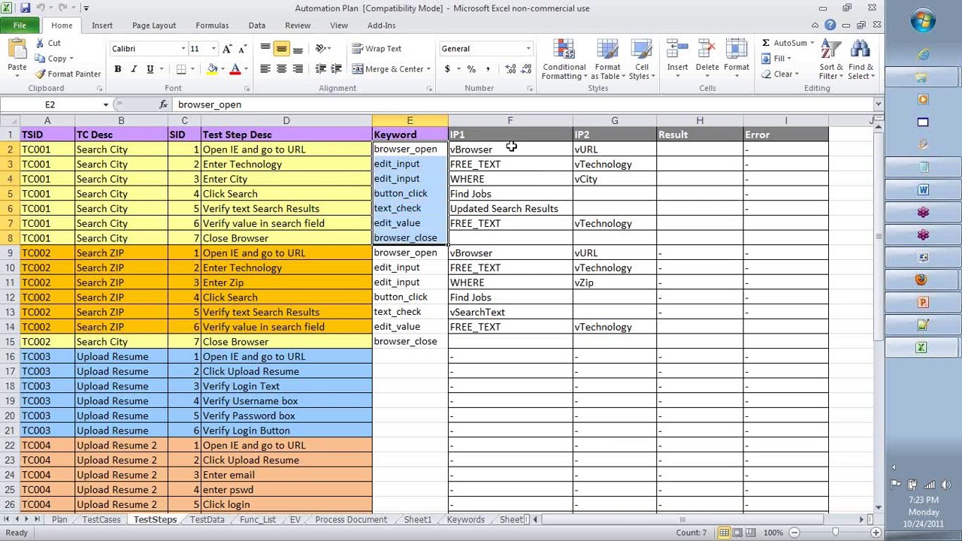The height and width of the screenshot is (541, 962).
Task: Click the Decrease Font Size icon
Action: tap(242, 49)
